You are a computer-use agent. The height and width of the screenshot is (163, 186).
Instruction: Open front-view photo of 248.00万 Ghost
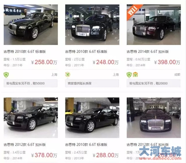tap(92, 25)
